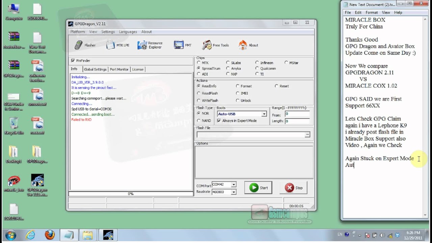Open Languages menu
The image size is (432, 243).
tap(128, 32)
